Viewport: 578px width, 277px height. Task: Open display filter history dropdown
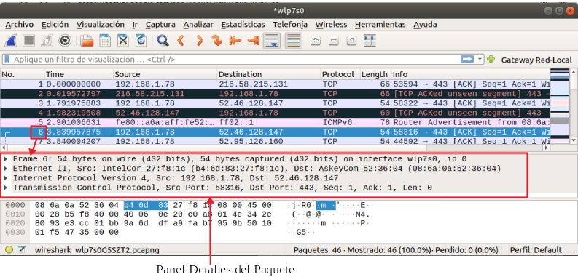[480, 59]
